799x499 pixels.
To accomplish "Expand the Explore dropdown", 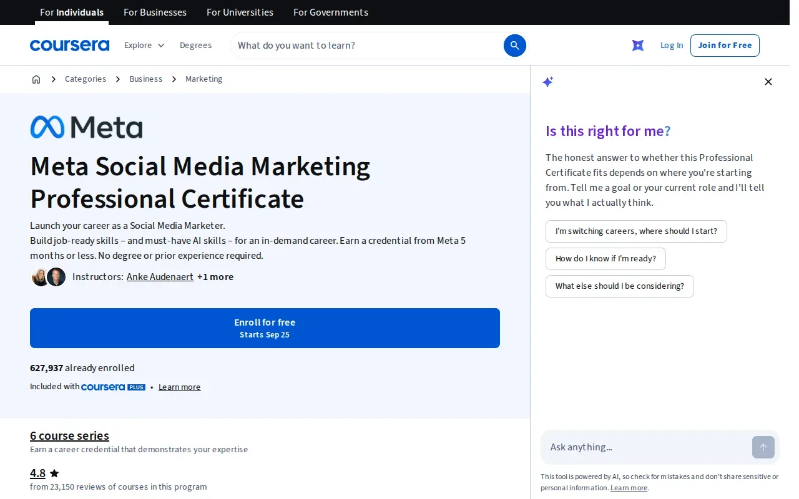I will [144, 45].
